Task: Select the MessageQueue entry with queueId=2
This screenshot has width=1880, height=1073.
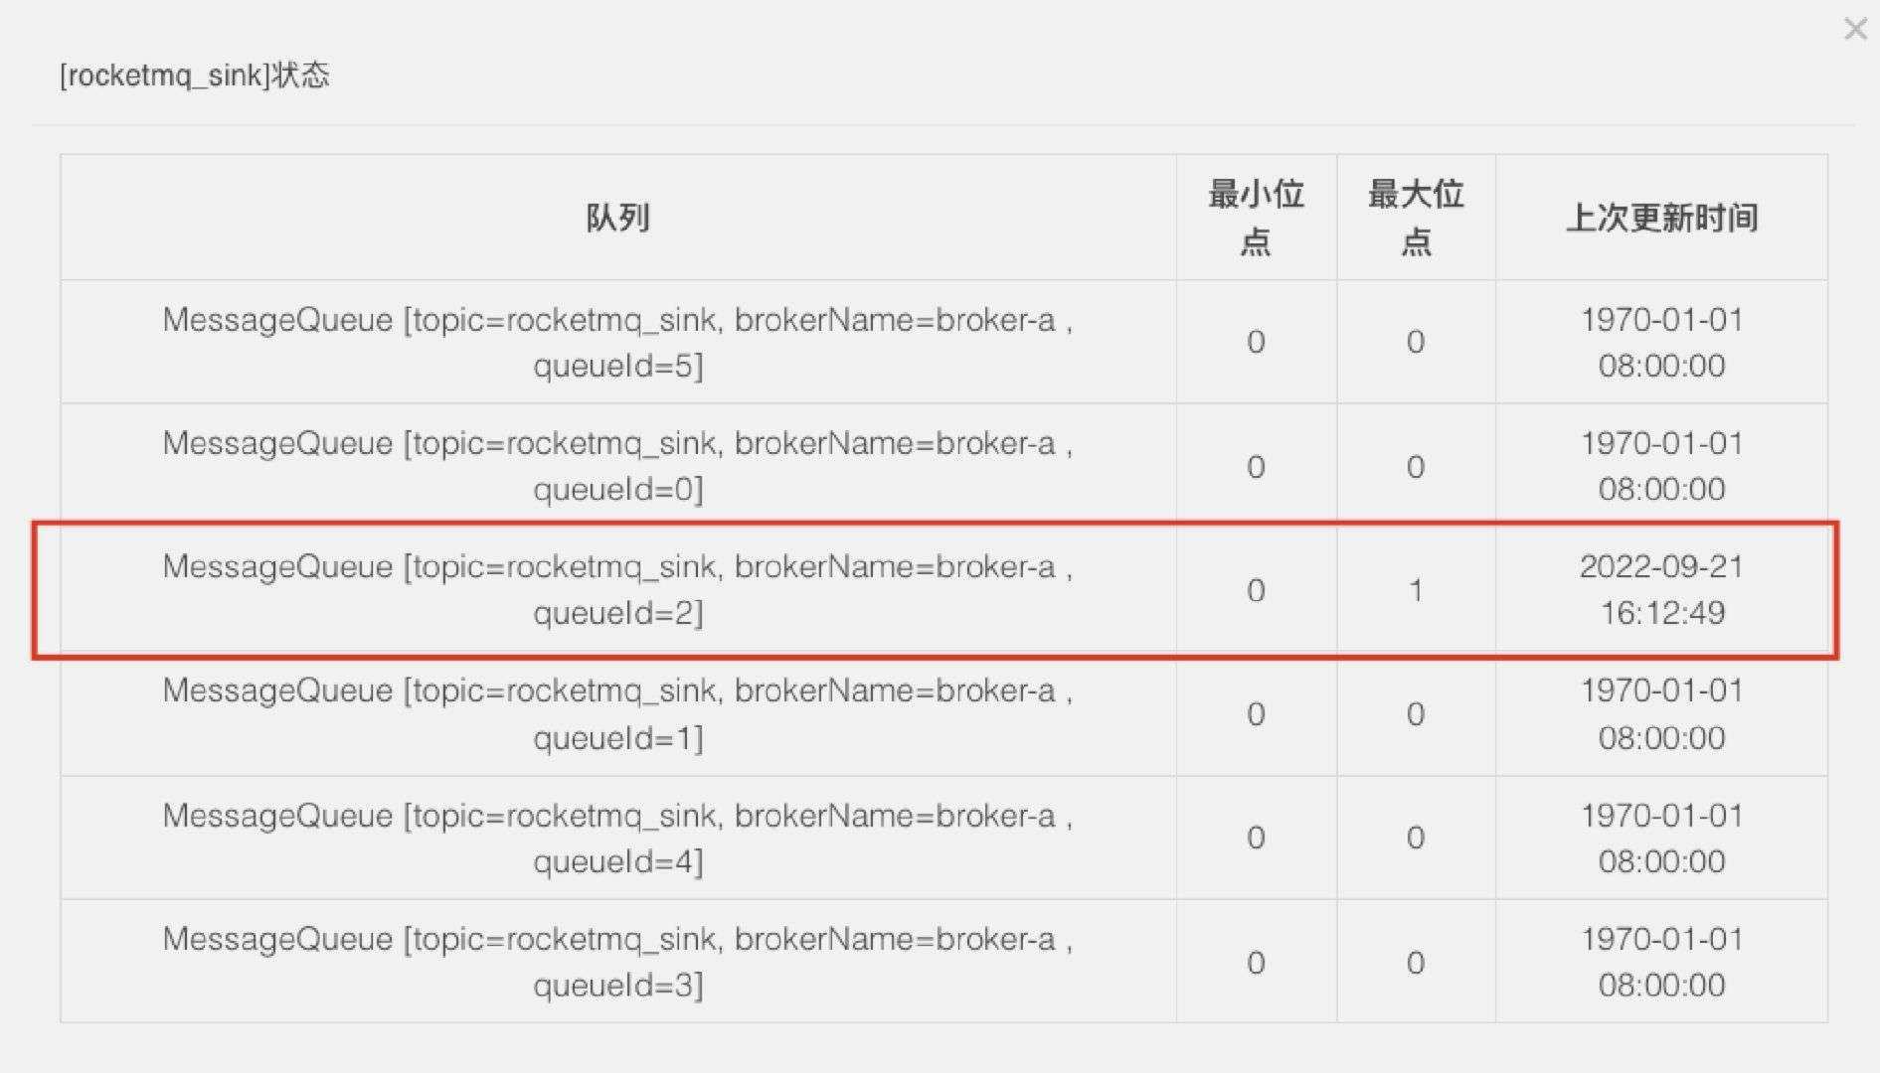Action: [x=617, y=589]
